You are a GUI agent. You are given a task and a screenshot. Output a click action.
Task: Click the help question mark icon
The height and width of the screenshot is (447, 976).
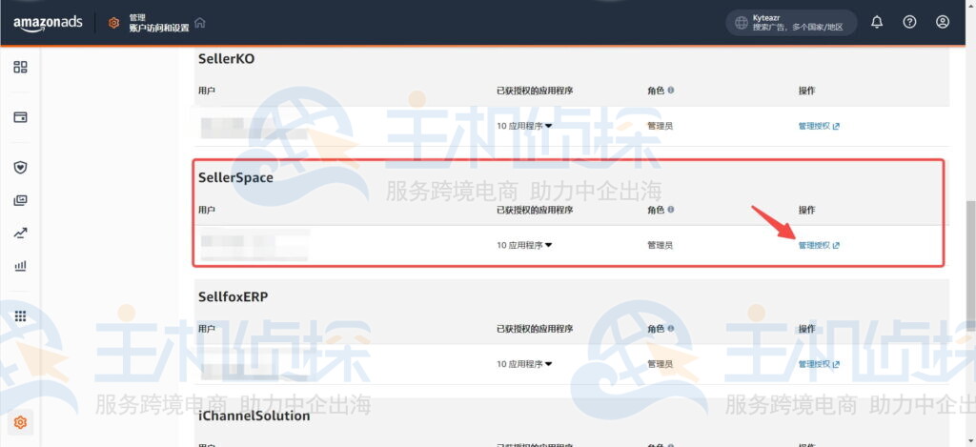(909, 22)
